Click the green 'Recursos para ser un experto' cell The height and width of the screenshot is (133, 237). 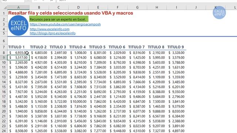59,19
